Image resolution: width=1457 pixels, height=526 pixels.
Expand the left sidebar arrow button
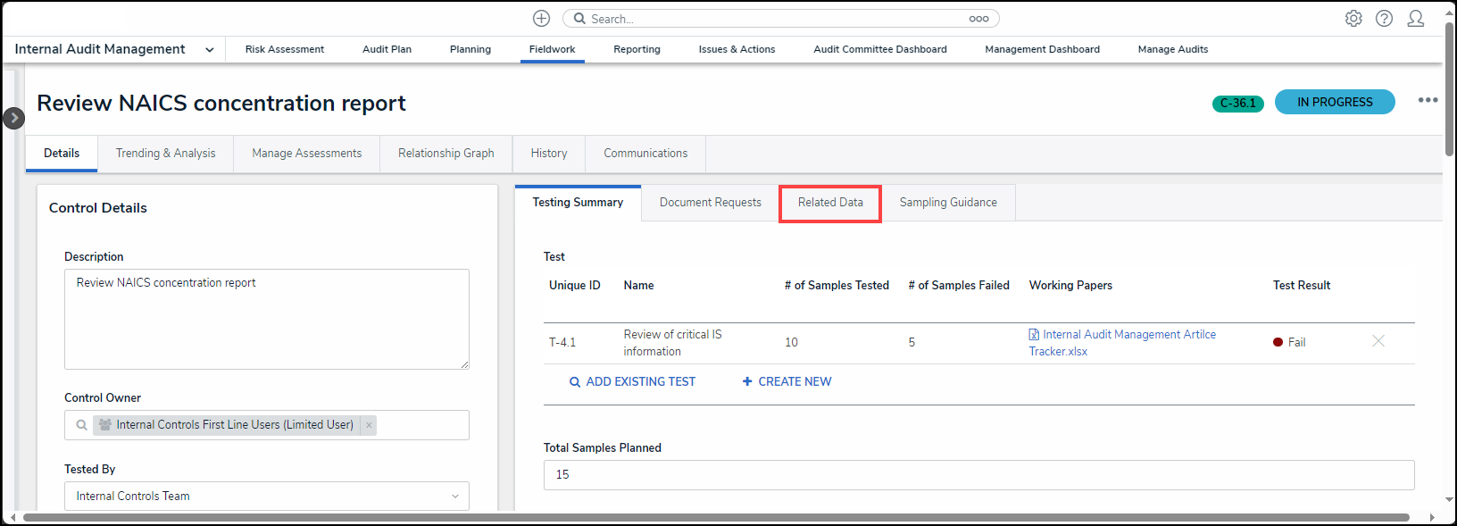(14, 118)
